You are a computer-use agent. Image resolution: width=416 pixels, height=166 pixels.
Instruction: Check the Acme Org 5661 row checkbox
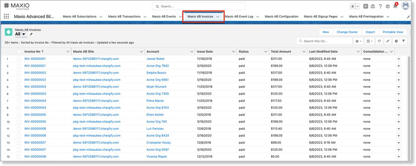point(19,80)
